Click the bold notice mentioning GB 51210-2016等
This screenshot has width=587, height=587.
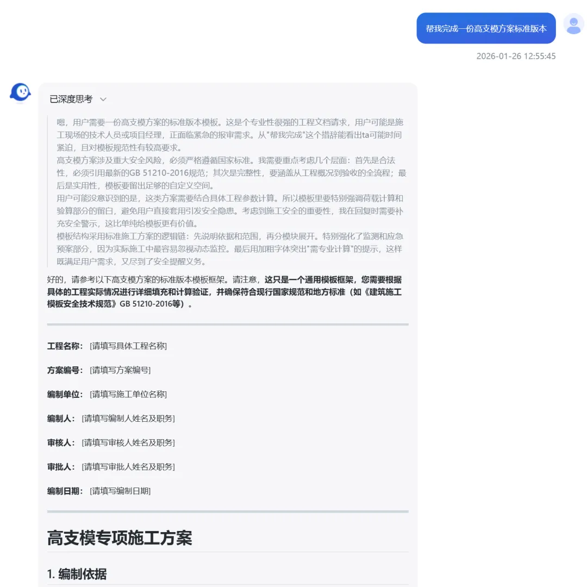coord(224,292)
